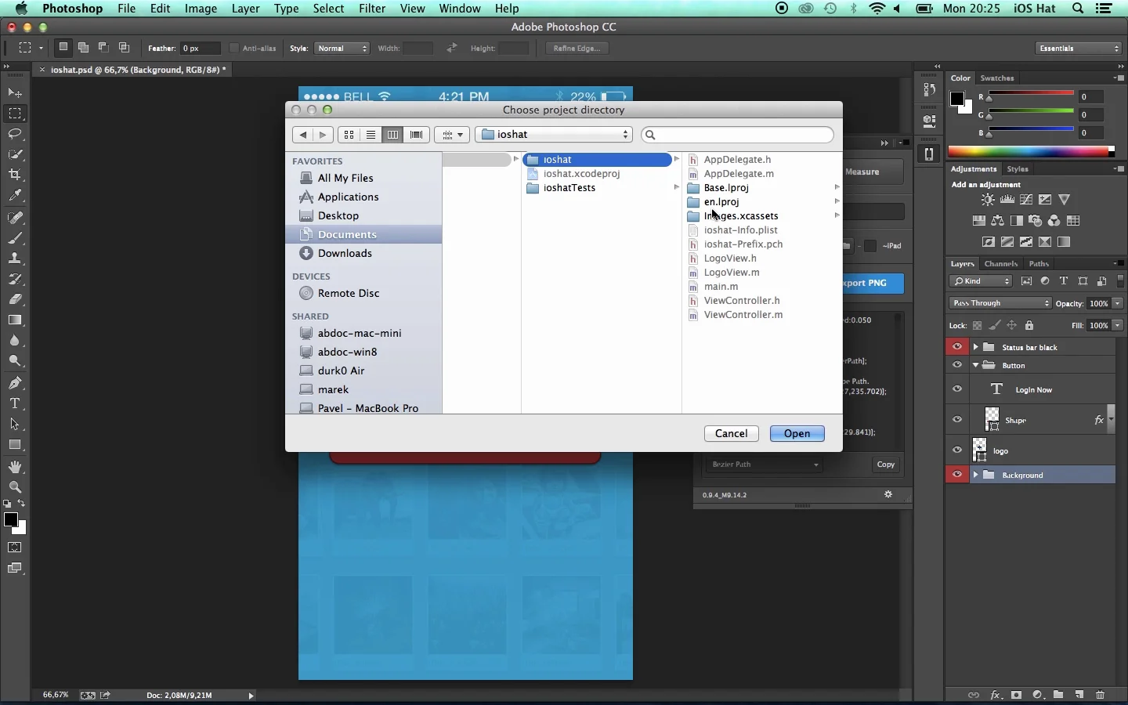Select the Pen tool
Screen dimensions: 1128x705
15,383
